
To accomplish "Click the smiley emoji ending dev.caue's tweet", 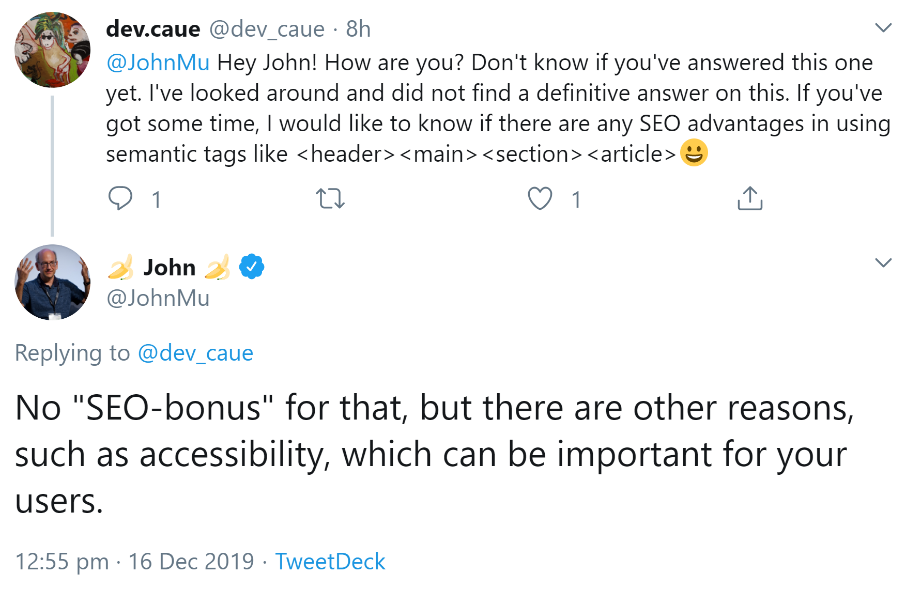I will pos(695,152).
